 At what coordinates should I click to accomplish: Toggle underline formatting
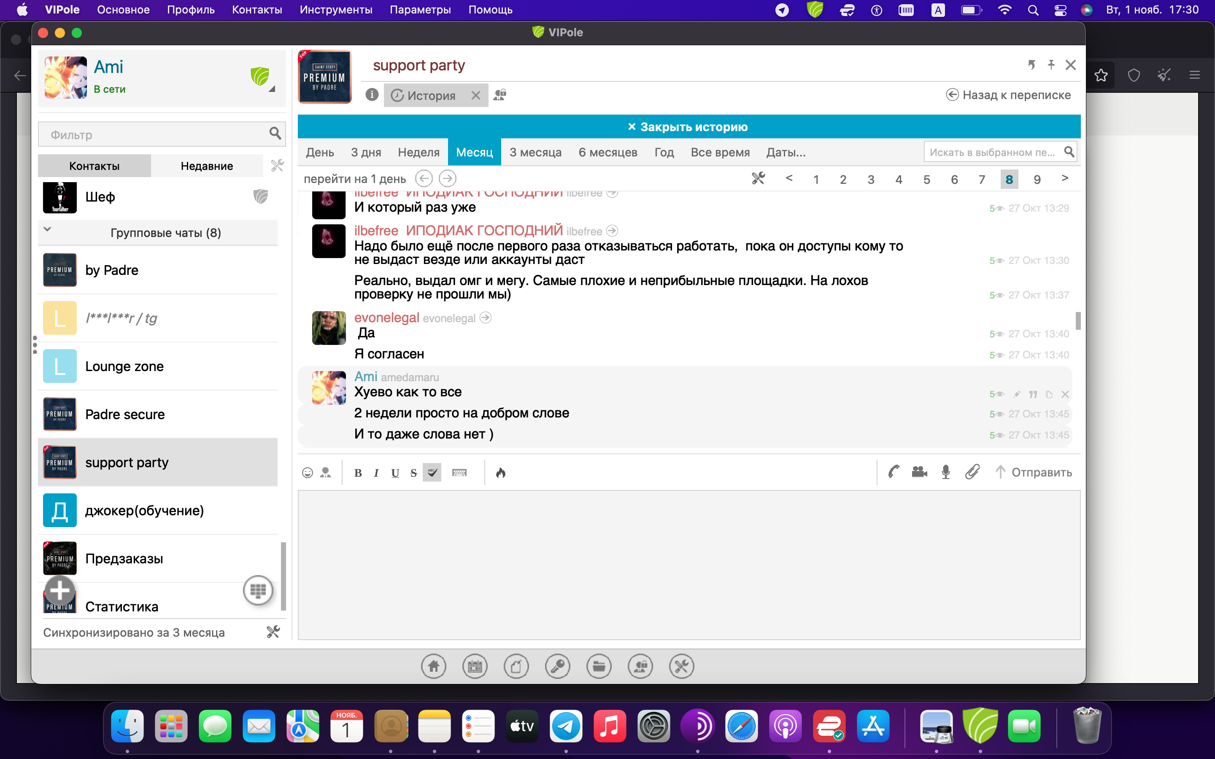point(395,473)
